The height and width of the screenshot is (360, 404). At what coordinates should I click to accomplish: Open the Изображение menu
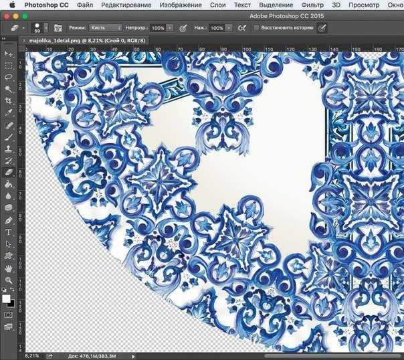click(181, 5)
